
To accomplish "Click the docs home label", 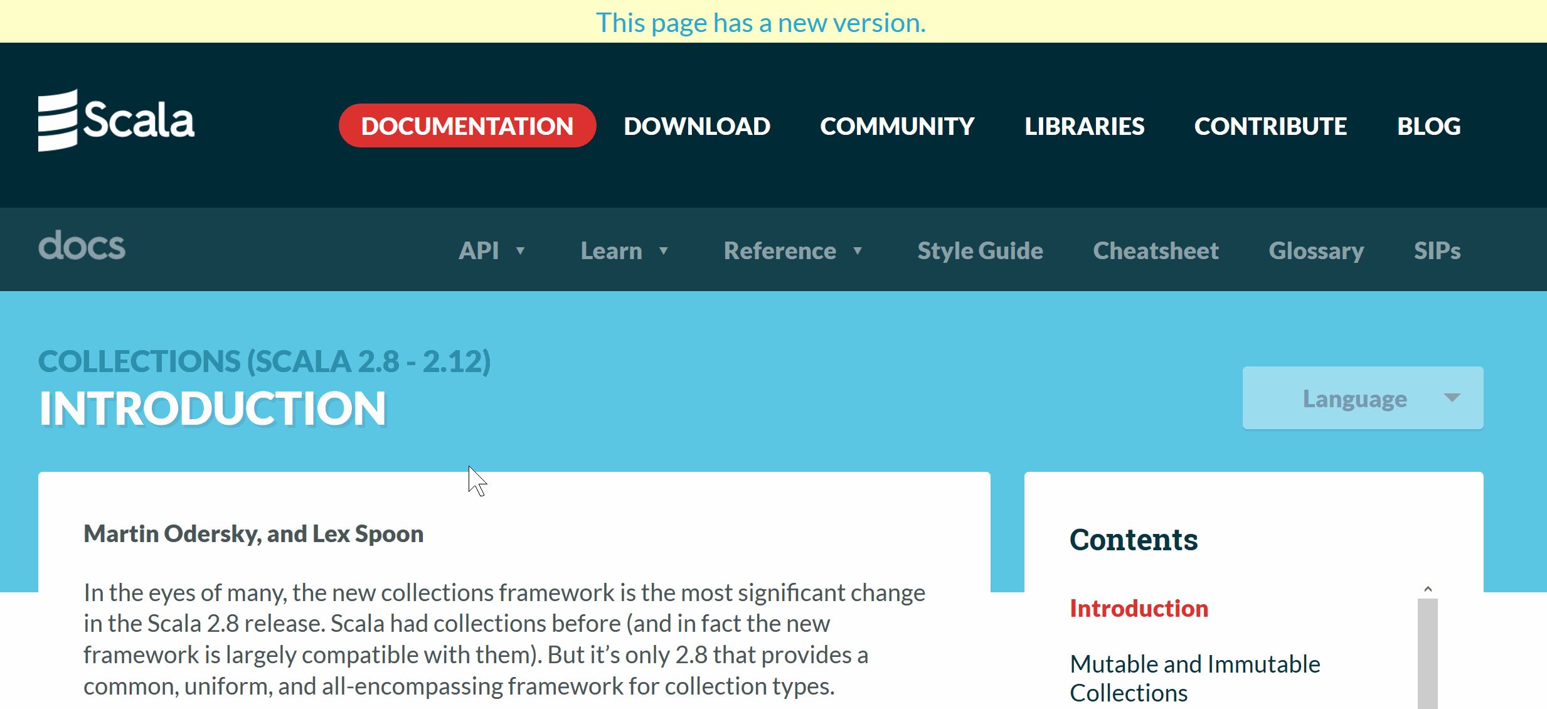I will (82, 245).
